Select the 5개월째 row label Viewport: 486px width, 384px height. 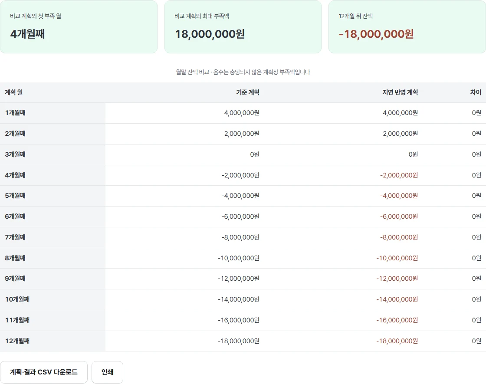[15, 196]
